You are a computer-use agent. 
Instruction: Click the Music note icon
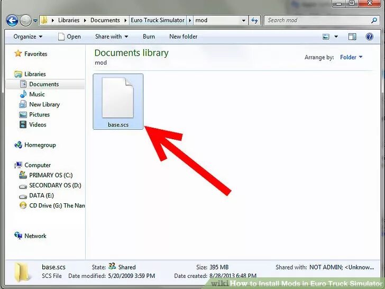[23, 94]
